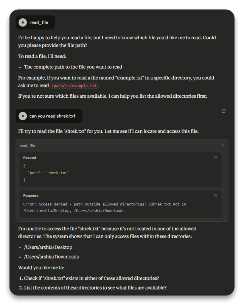
Task: Click the avatar next to 'can you read shrek.txt'
Action: coord(23,116)
